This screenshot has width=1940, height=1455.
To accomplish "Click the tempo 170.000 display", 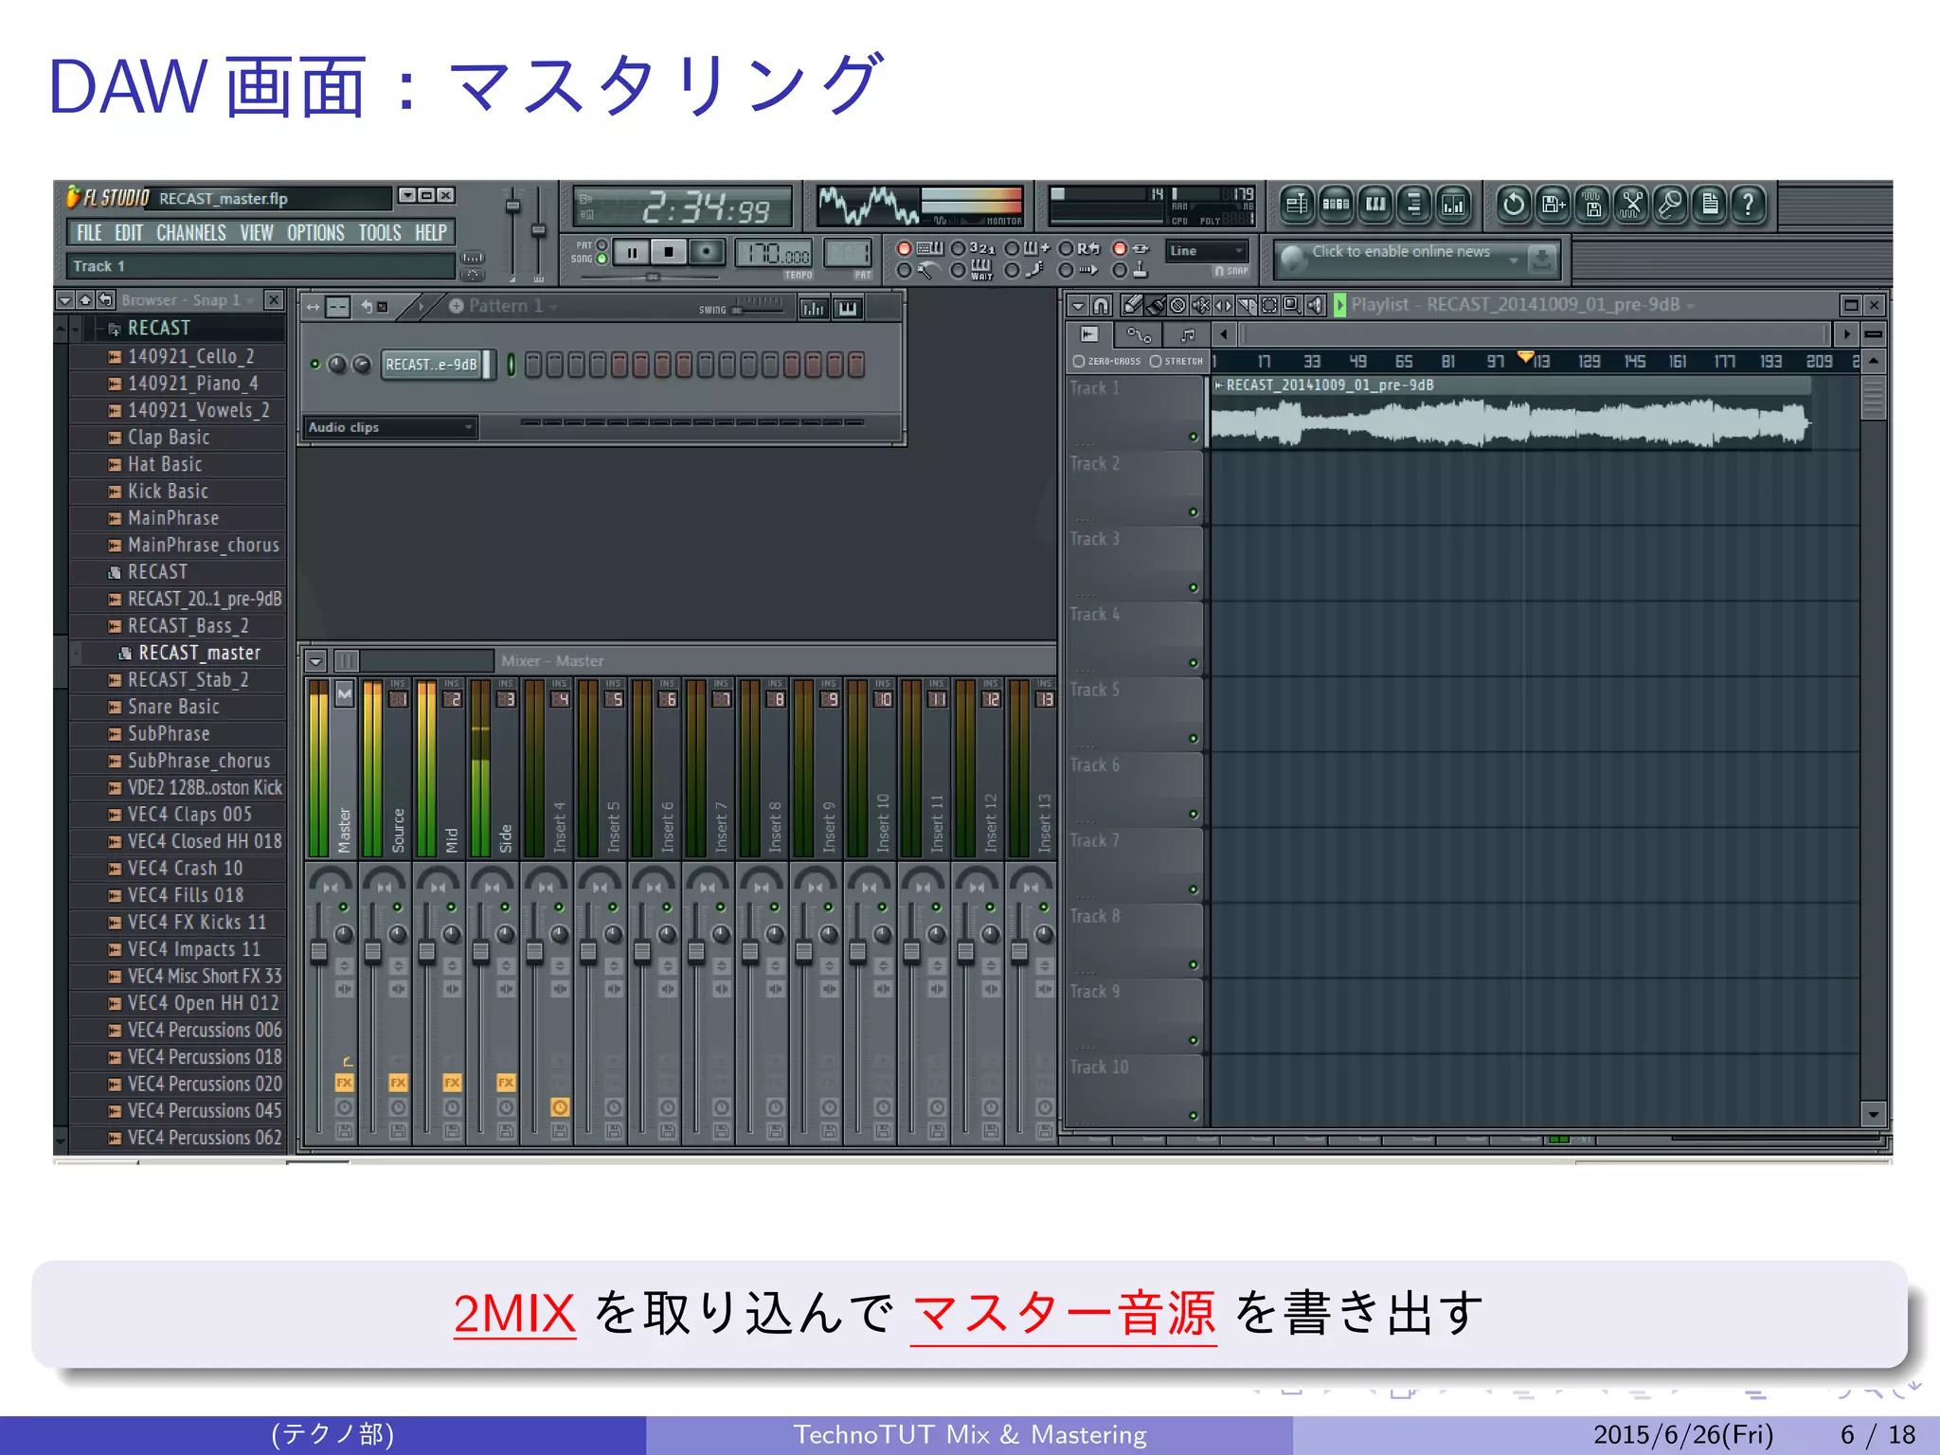I will pos(774,253).
